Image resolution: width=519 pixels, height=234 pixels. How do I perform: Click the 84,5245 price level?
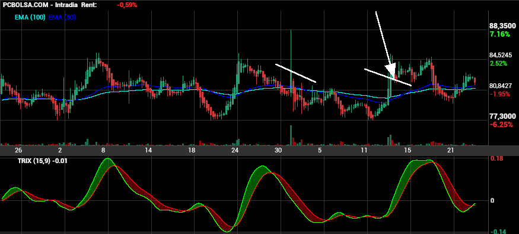[x=500, y=55]
